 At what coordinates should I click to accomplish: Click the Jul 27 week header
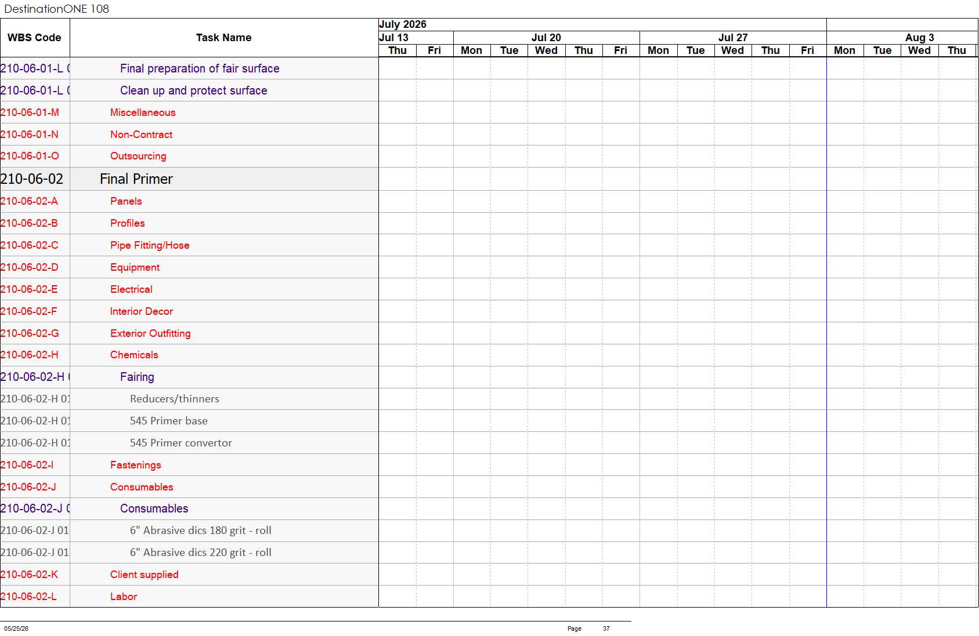[733, 38]
